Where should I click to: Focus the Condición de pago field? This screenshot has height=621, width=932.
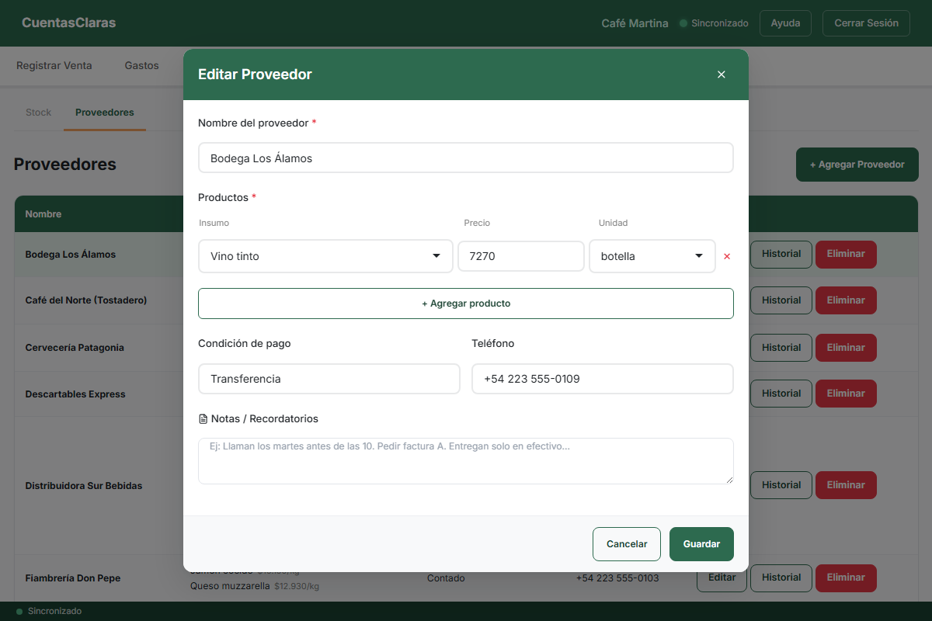pos(329,379)
